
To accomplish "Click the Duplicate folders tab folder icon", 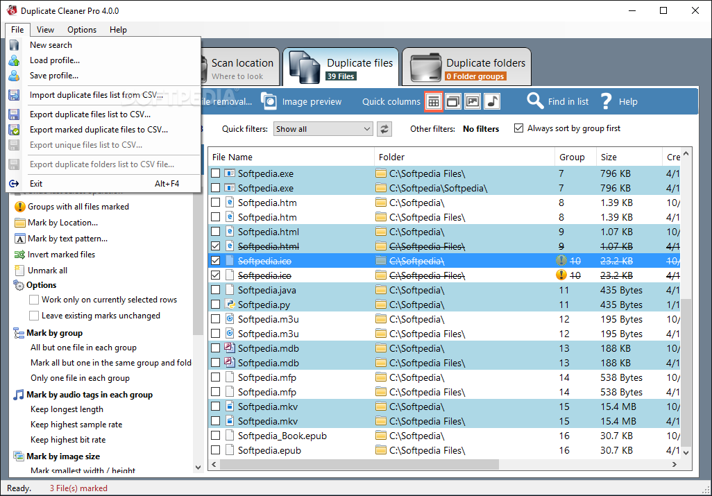I will coord(425,68).
